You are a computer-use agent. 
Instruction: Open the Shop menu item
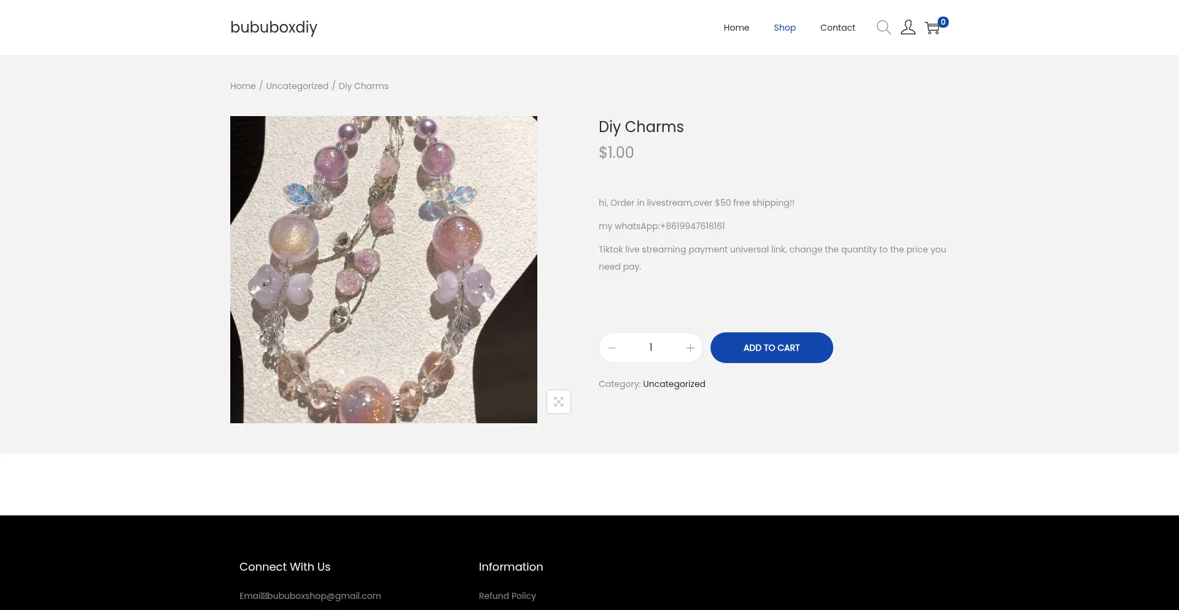785,28
